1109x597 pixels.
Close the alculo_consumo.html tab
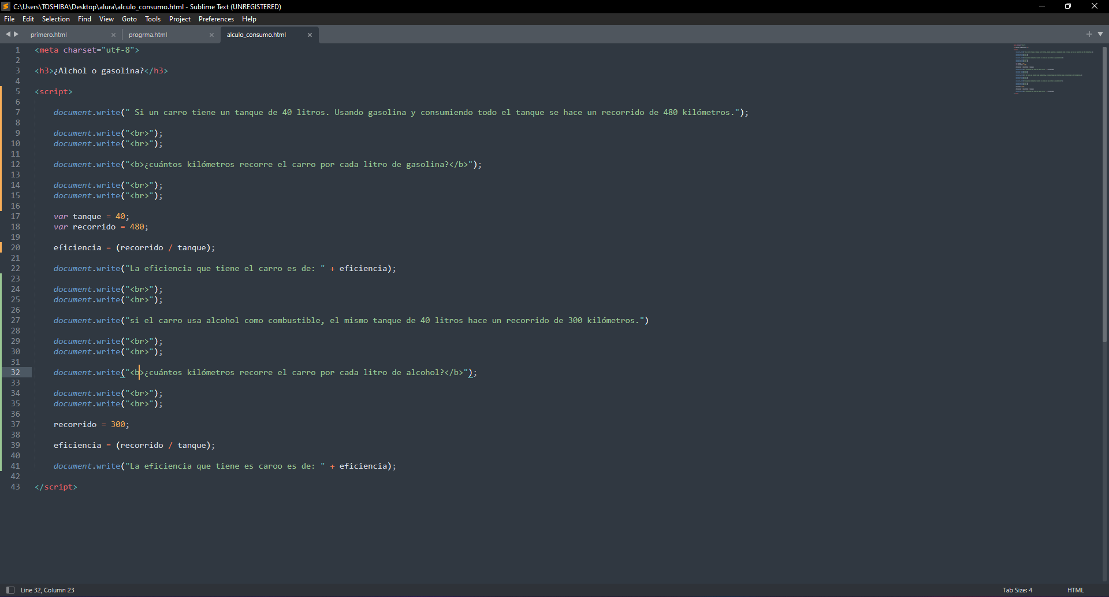(x=310, y=35)
